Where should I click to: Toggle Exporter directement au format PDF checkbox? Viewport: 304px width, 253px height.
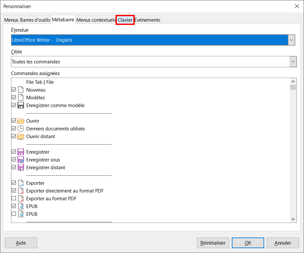pyautogui.click(x=14, y=191)
